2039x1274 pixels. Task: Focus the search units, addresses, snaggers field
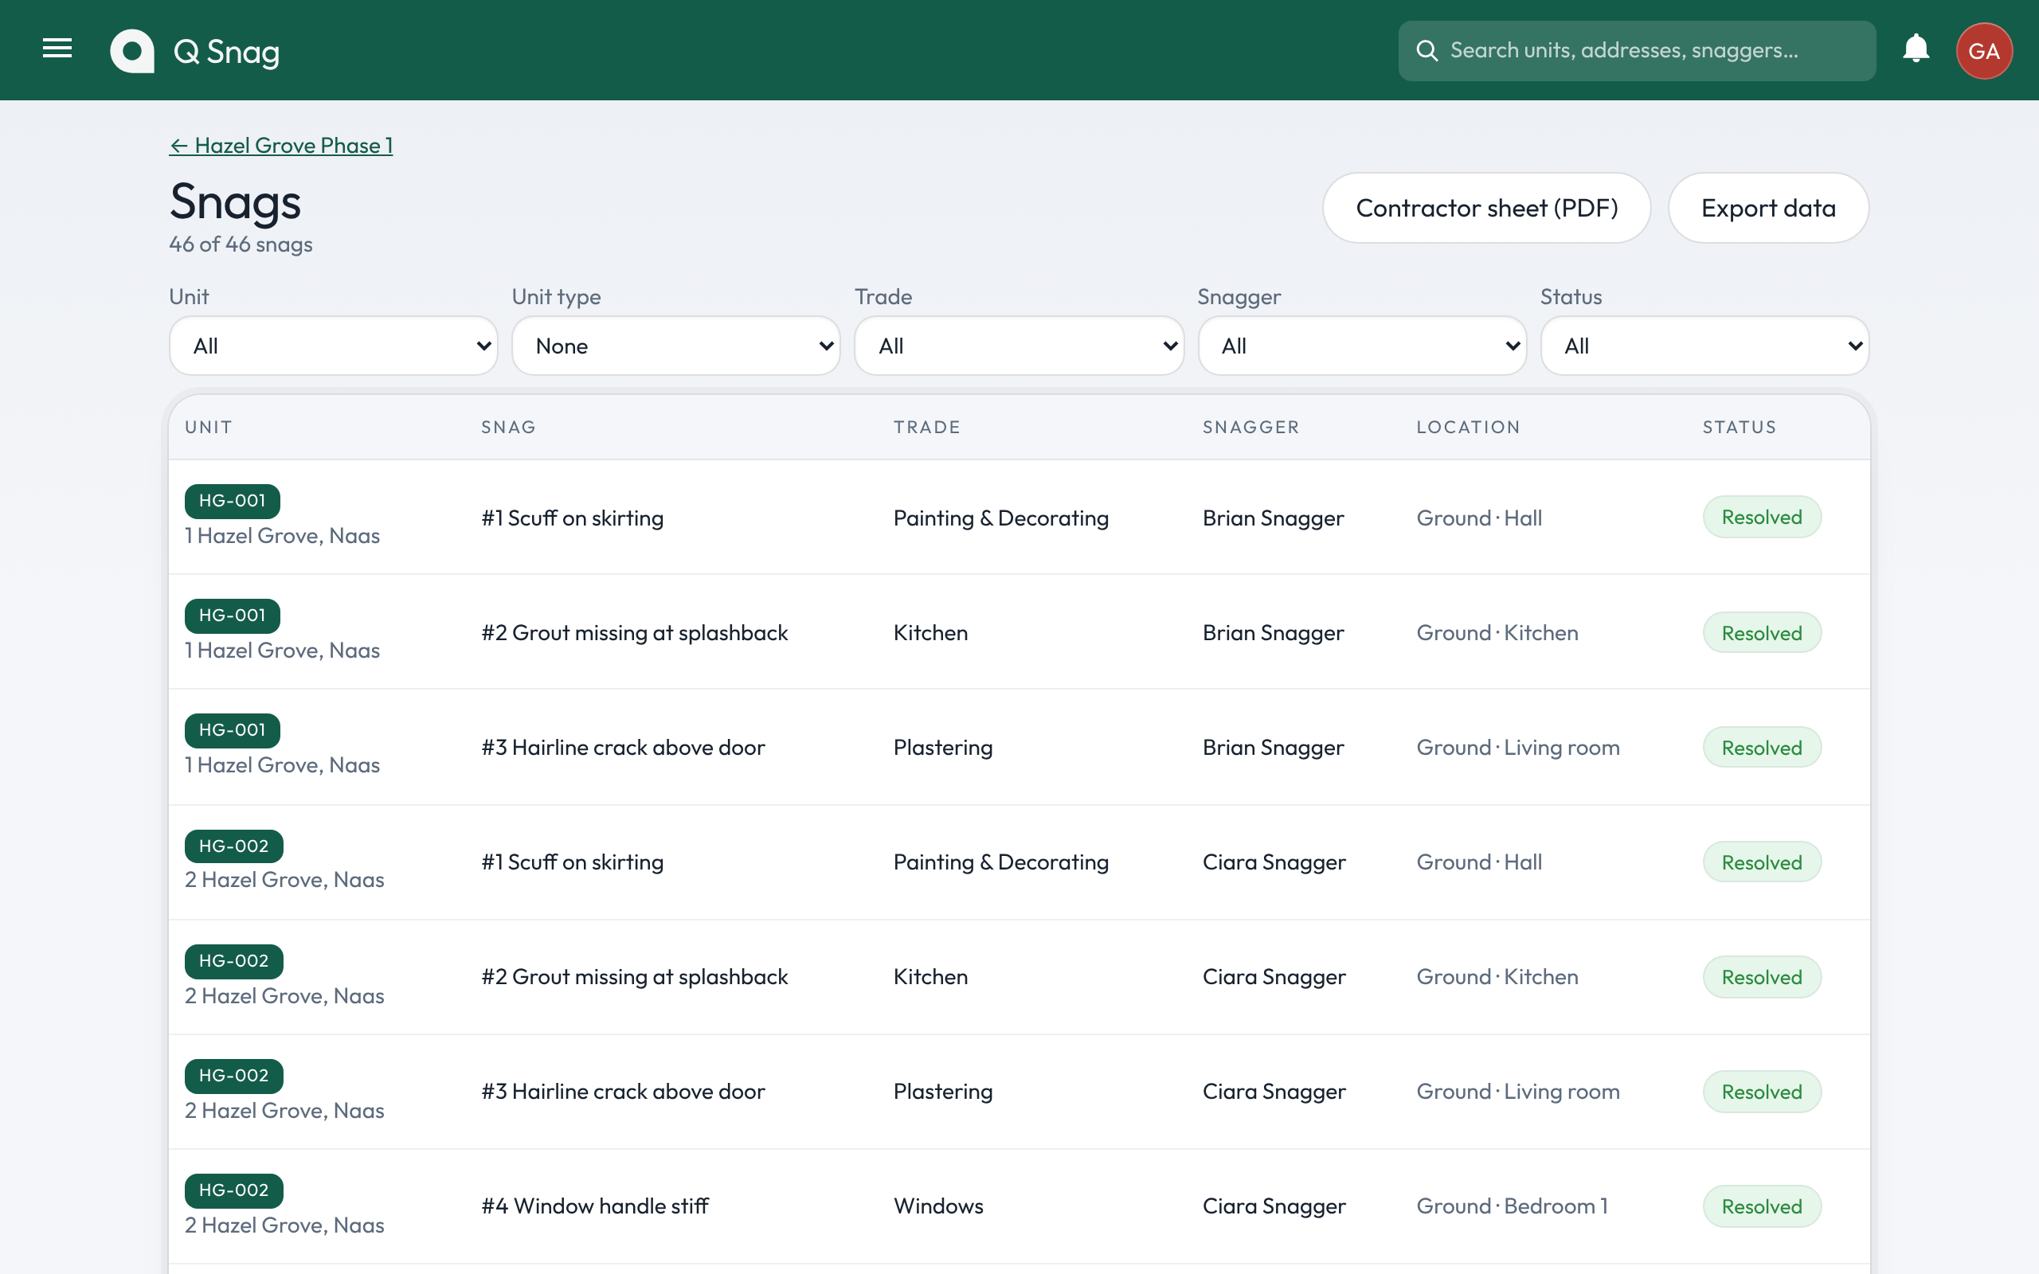tap(1636, 50)
